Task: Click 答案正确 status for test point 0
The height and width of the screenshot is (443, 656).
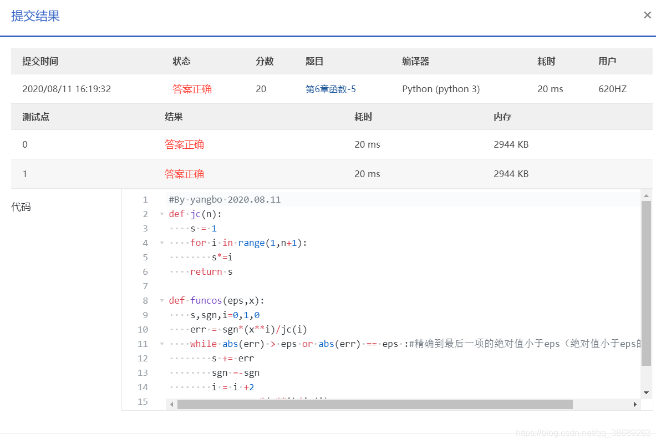Action: (184, 144)
